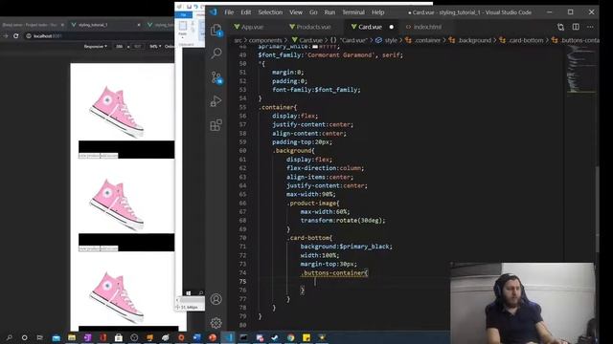The image size is (613, 344).
Task: Close the styling_tutorial_1 browser tab
Action: point(139,25)
